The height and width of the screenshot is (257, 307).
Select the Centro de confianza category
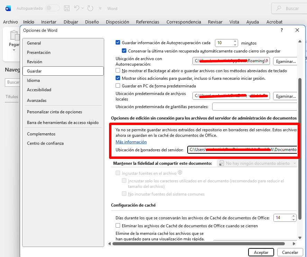pyautogui.click(x=63, y=143)
